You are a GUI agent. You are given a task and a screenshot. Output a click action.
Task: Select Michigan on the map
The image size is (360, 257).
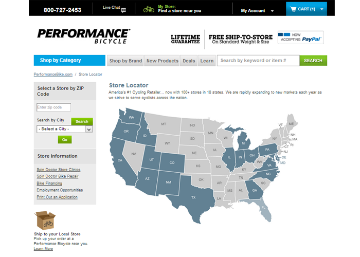point(244,143)
